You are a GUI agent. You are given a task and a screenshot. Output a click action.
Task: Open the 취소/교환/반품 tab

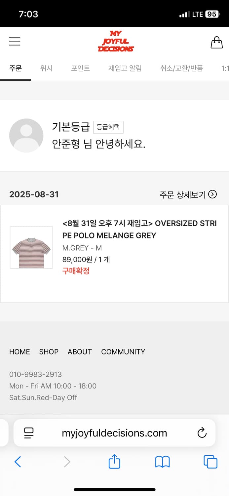pyautogui.click(x=181, y=68)
